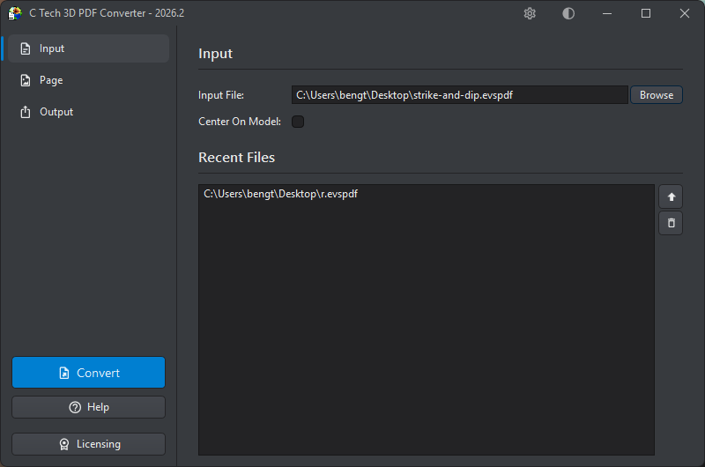Click the C Tech app logo in title bar
This screenshot has height=467, width=705.
pyautogui.click(x=15, y=13)
